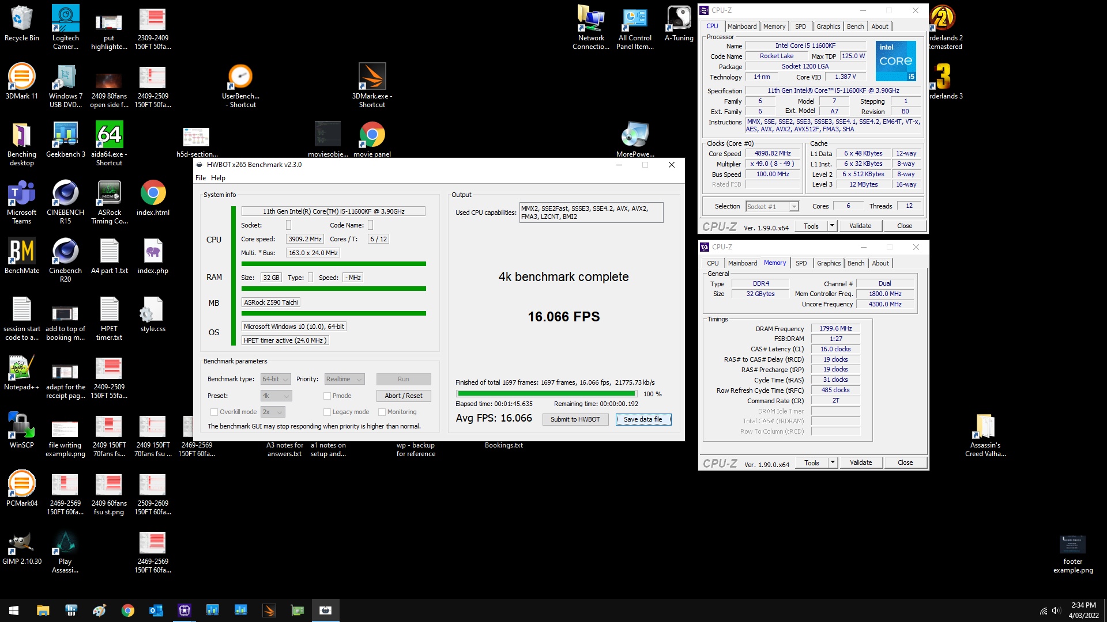Click the 3DMark taskbar icon
This screenshot has height=622, width=1107.
tap(269, 610)
